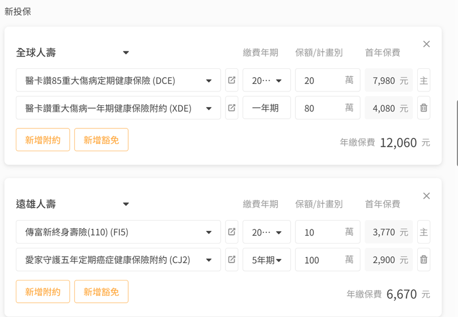Click the 主 badge on the FI5 row
458x317 pixels.
[424, 232]
